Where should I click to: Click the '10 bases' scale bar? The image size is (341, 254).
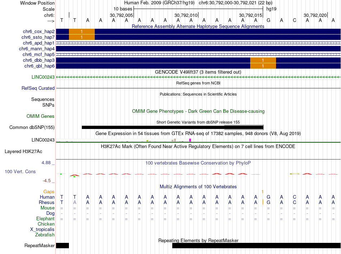tap(198, 9)
